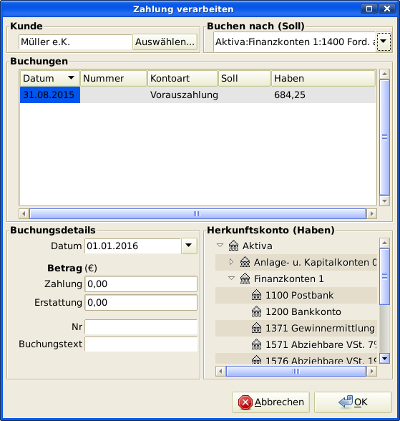Click the Erstattung amount field
400x421 pixels.
click(x=141, y=303)
